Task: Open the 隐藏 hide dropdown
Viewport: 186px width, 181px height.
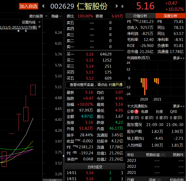Action: [x=56, y=16]
